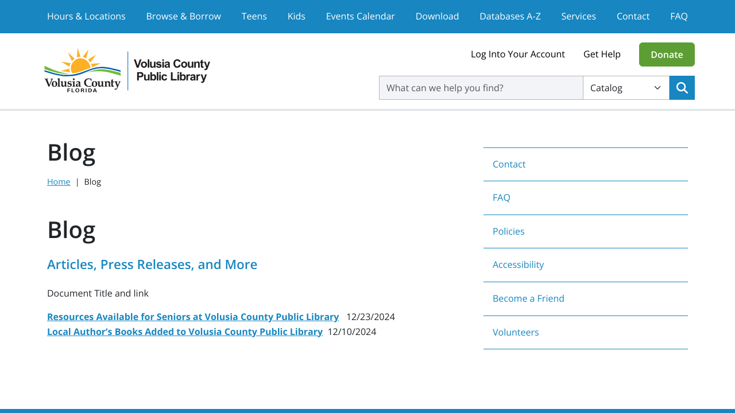This screenshot has width=735, height=413.
Task: Click the search magnifying glass icon
Action: (x=682, y=88)
